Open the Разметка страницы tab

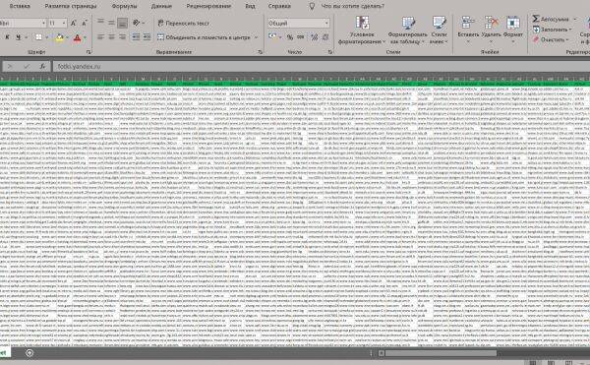click(71, 6)
